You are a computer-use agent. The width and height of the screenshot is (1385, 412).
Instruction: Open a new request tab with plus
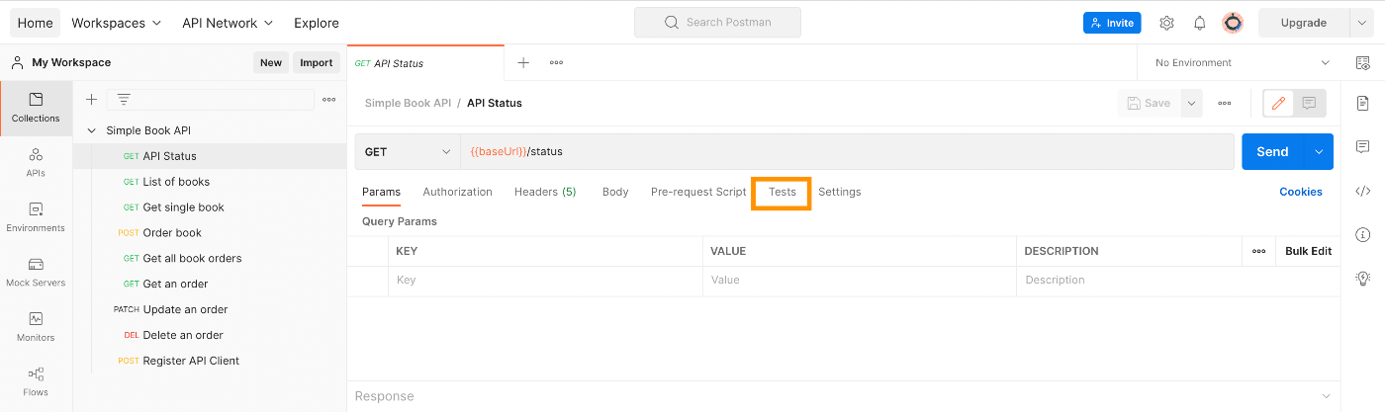(x=523, y=62)
